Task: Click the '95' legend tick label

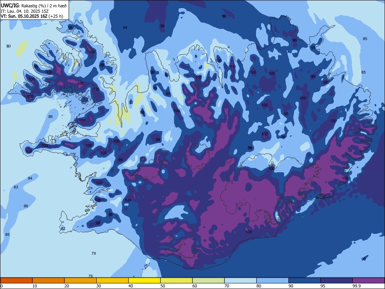Action: 323,286
